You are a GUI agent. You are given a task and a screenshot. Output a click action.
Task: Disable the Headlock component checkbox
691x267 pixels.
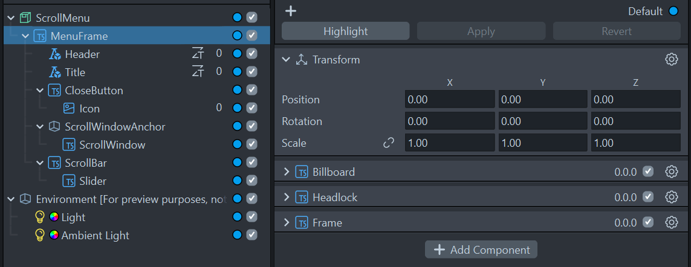(648, 197)
